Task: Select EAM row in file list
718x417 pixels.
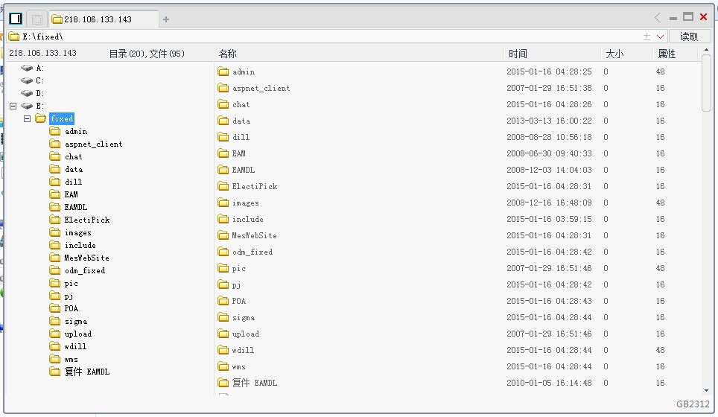Action: click(457, 153)
